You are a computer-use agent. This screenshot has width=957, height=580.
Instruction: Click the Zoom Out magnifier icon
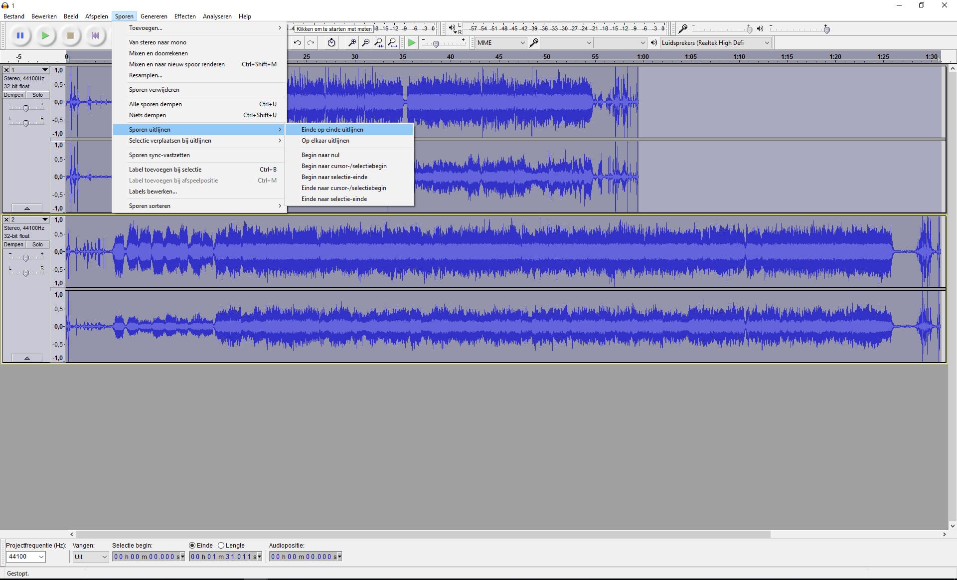pyautogui.click(x=365, y=43)
